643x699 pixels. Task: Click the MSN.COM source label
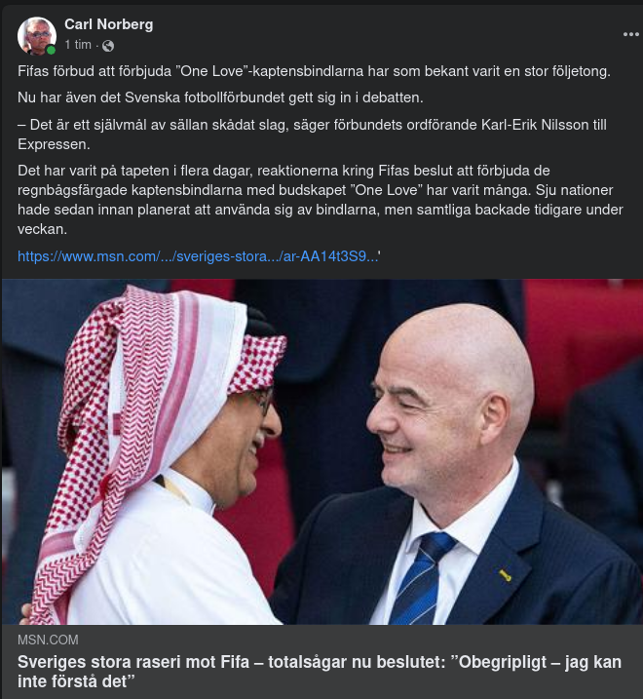click(x=48, y=640)
